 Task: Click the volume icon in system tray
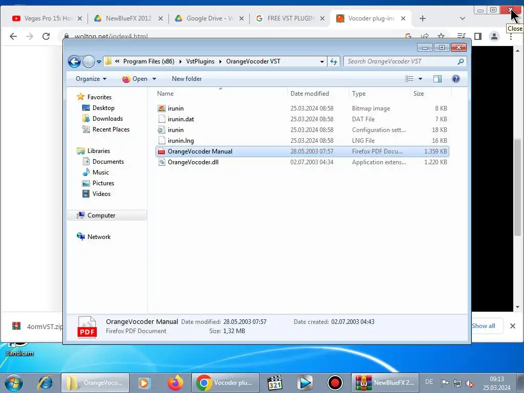(x=470, y=383)
